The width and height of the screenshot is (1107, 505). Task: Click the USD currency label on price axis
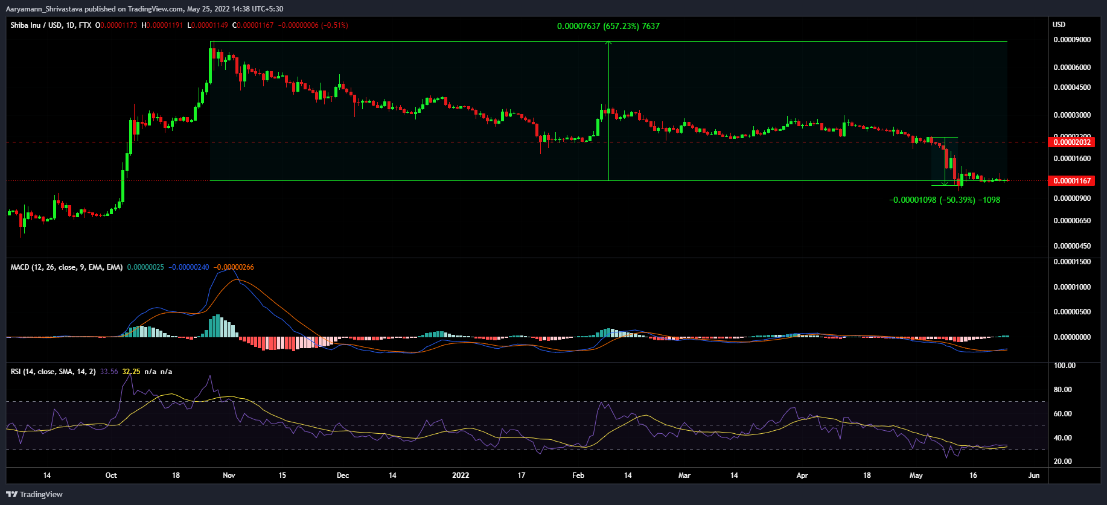click(1059, 25)
